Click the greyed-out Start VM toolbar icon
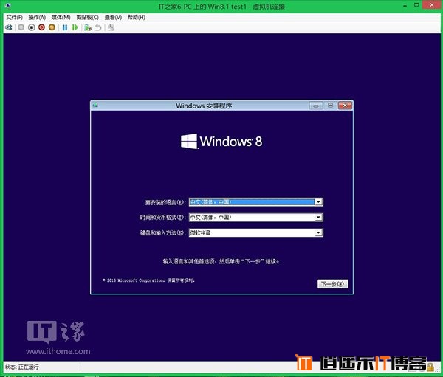Viewport: 443px width, 377px height. (x=21, y=27)
